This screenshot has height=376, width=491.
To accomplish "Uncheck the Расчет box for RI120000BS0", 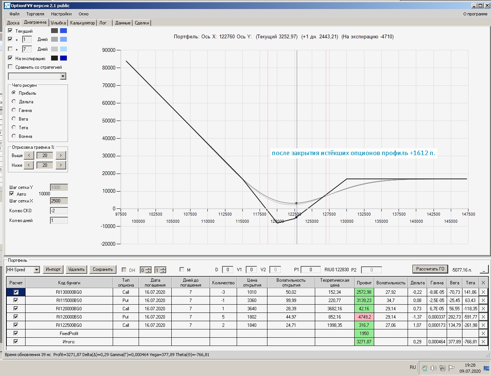I will (x=16, y=317).
